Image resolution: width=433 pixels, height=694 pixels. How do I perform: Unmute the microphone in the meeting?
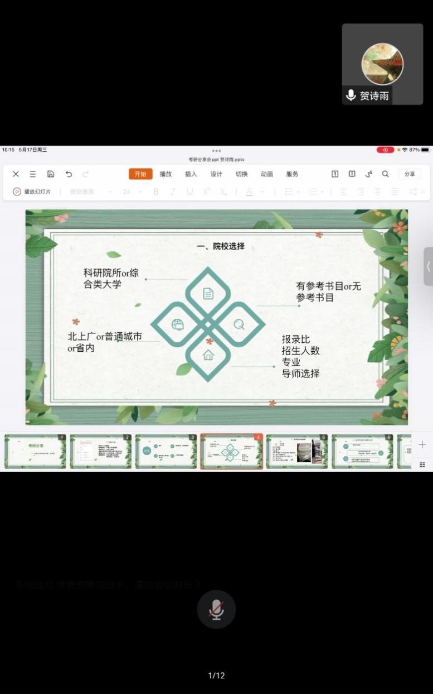coord(216,610)
